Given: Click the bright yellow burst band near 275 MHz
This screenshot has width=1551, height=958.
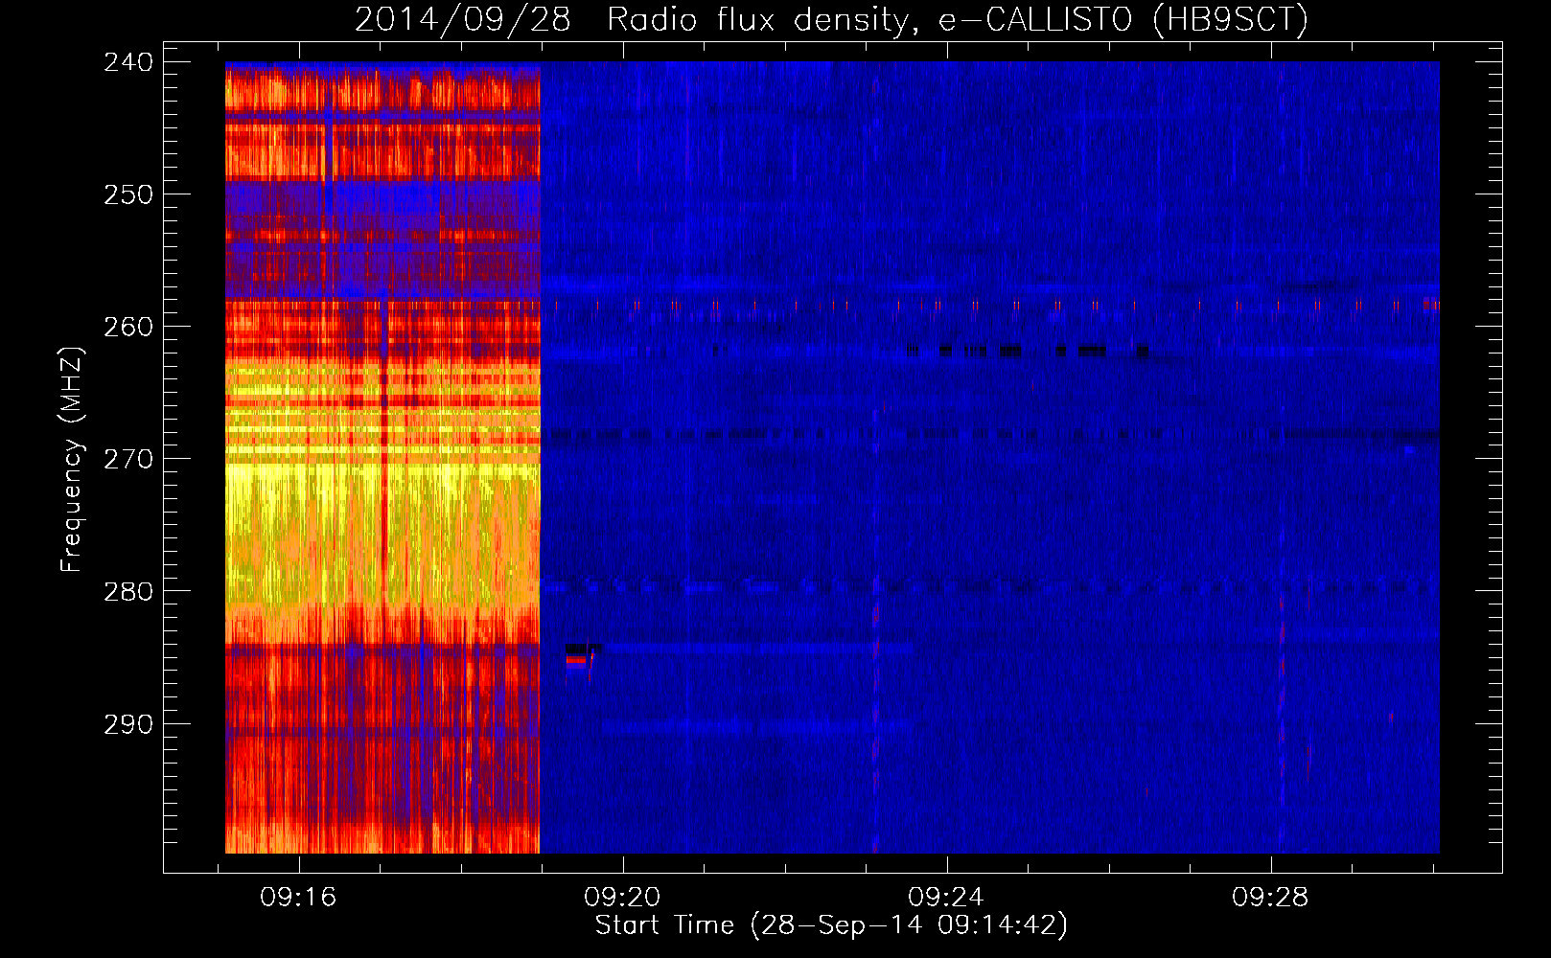Looking at the screenshot, I should tap(382, 532).
